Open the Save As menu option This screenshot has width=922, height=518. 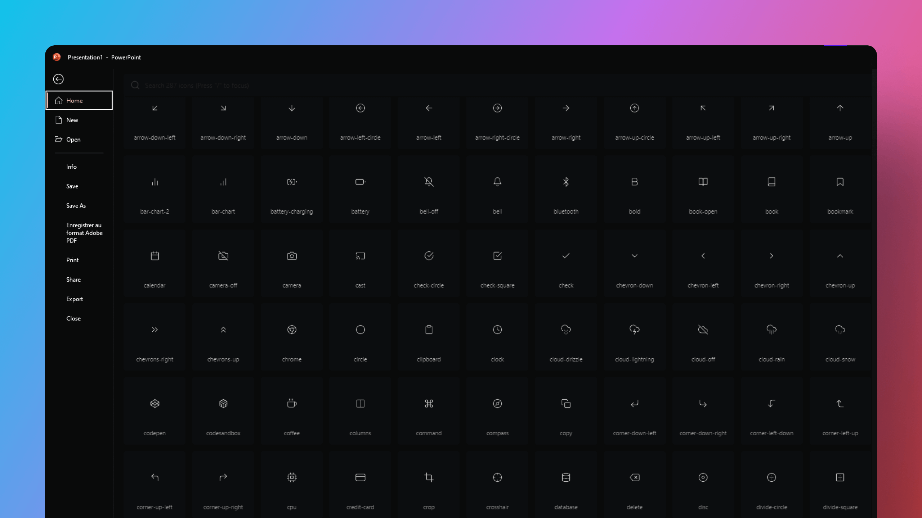(x=76, y=205)
